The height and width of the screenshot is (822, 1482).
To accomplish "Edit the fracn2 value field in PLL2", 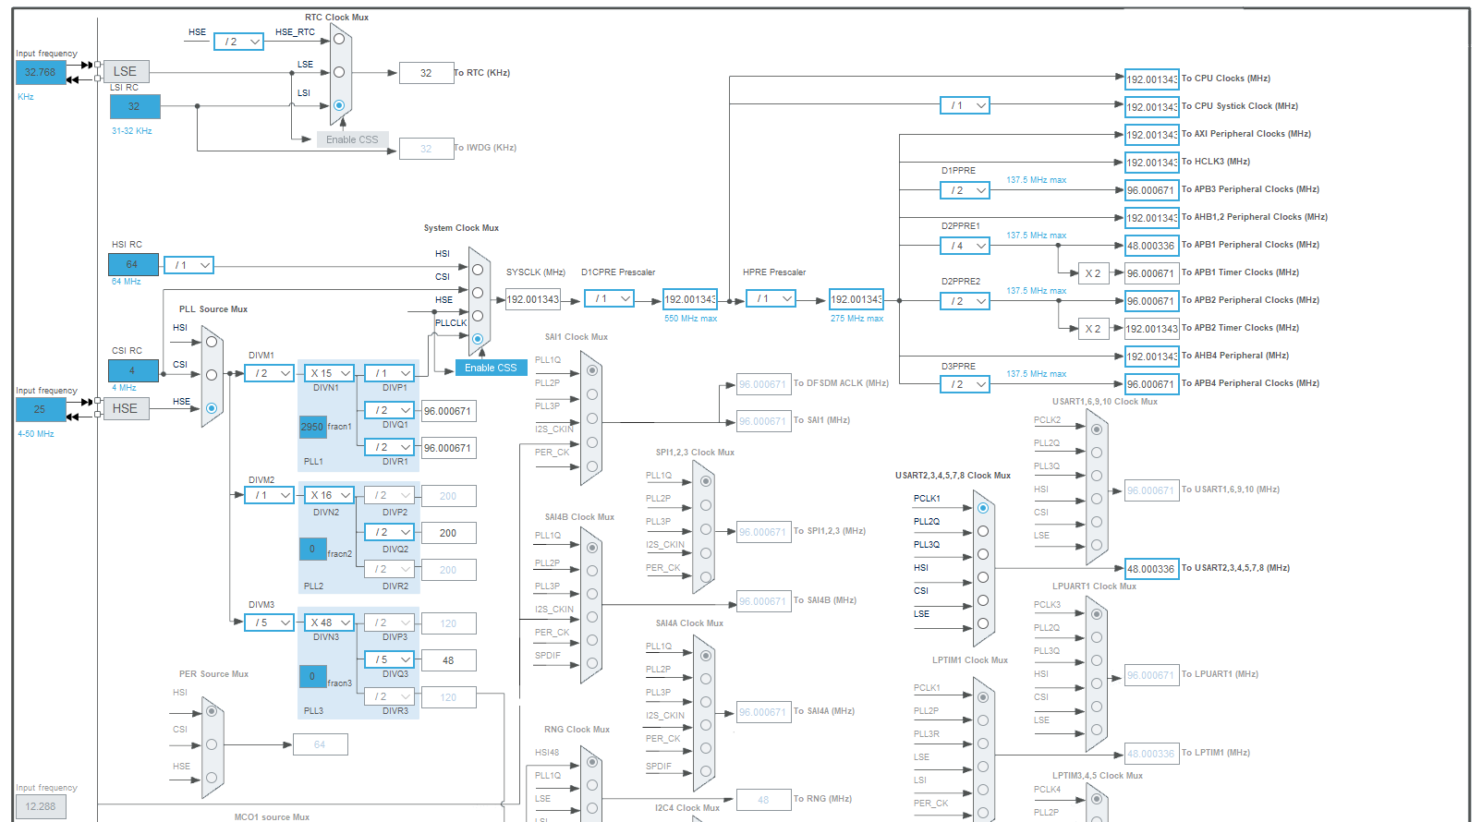I will point(312,549).
